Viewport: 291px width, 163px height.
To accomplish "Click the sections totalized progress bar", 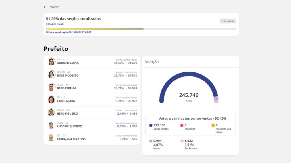I will (141, 29).
